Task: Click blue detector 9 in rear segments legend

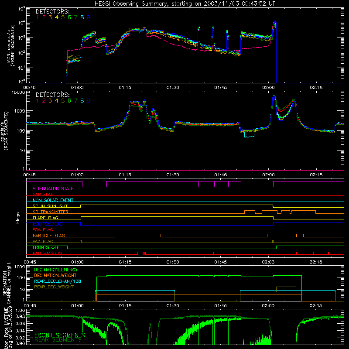Action: [x=89, y=101]
